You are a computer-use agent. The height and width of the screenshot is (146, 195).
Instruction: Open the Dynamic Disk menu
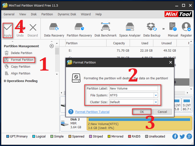click(x=67, y=14)
